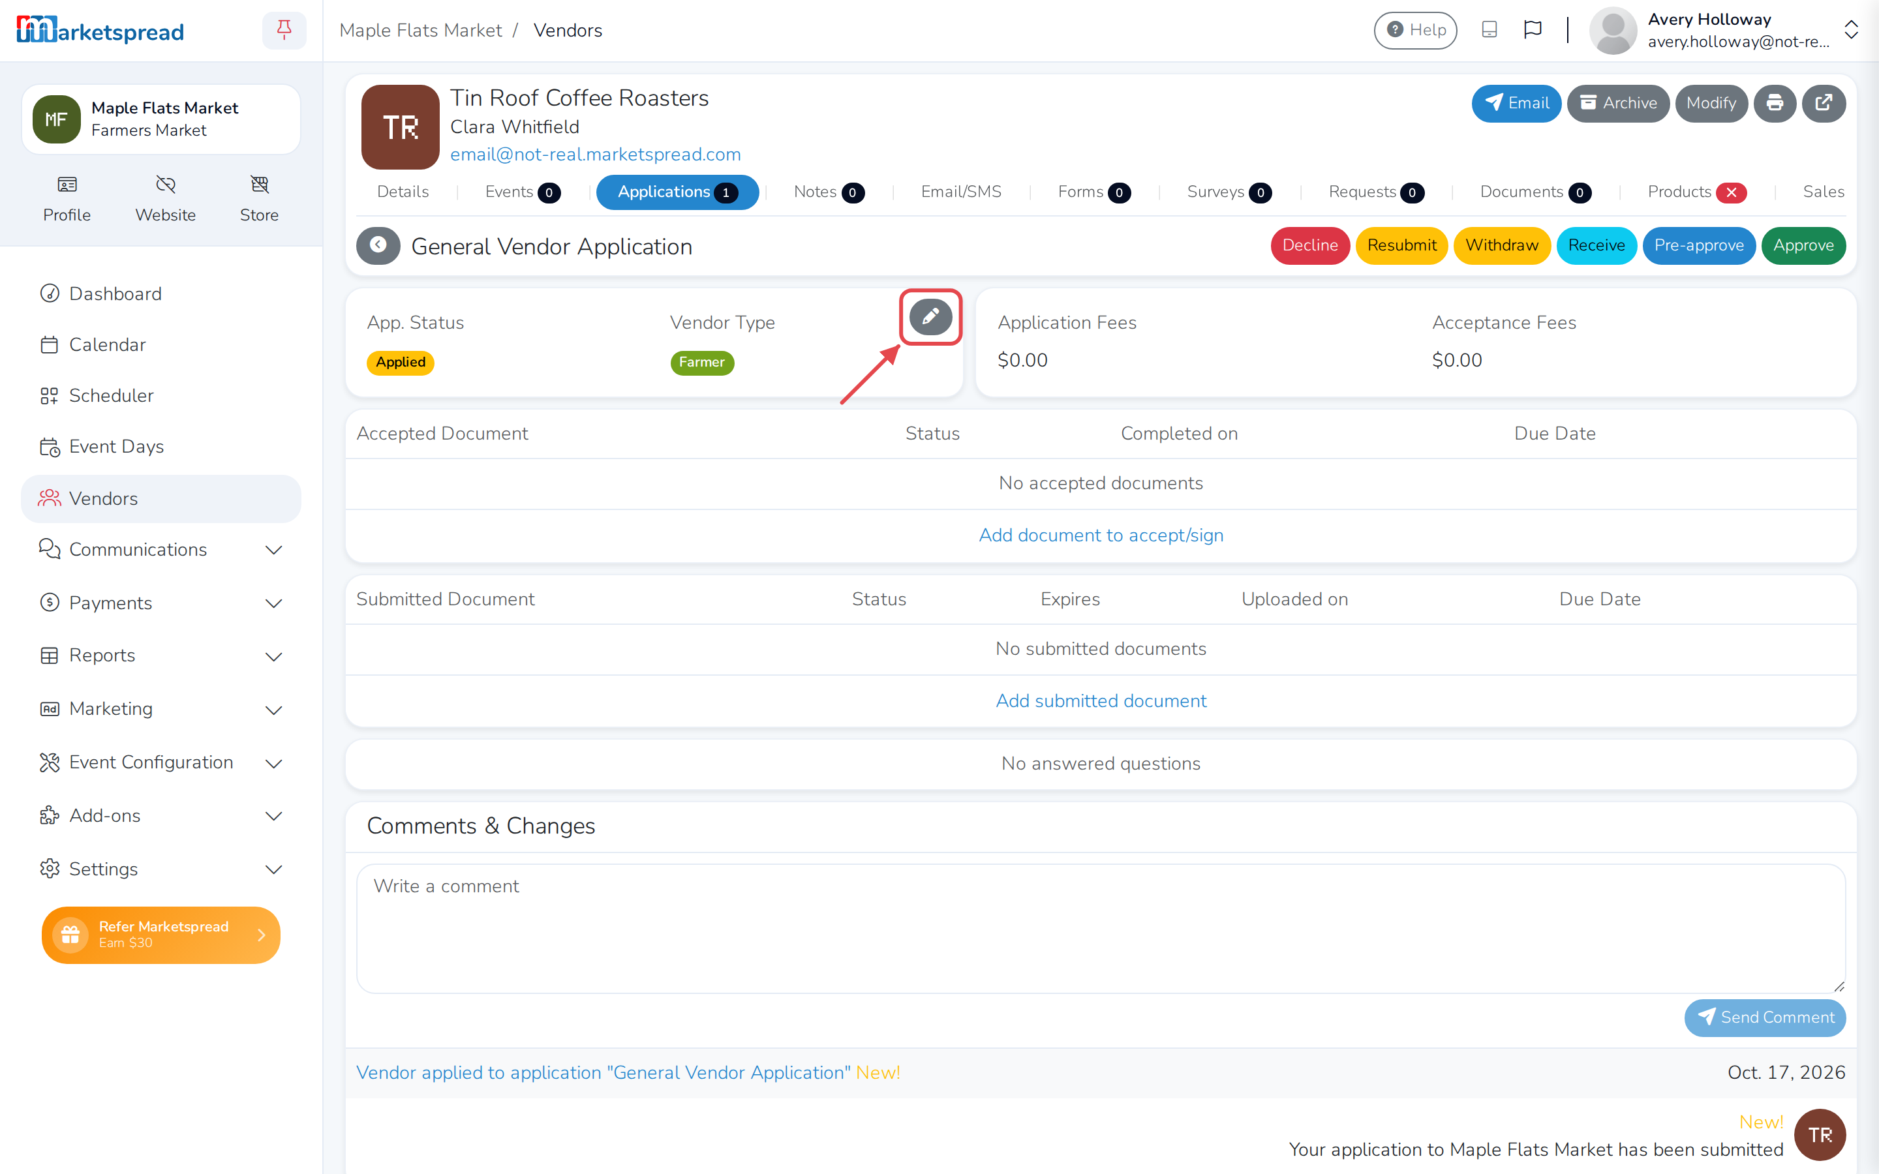The image size is (1879, 1174).
Task: Open the Website shortcut icon
Action: pyautogui.click(x=165, y=199)
